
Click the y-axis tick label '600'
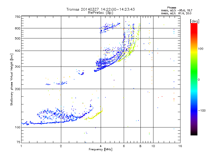[x=17, y=28]
